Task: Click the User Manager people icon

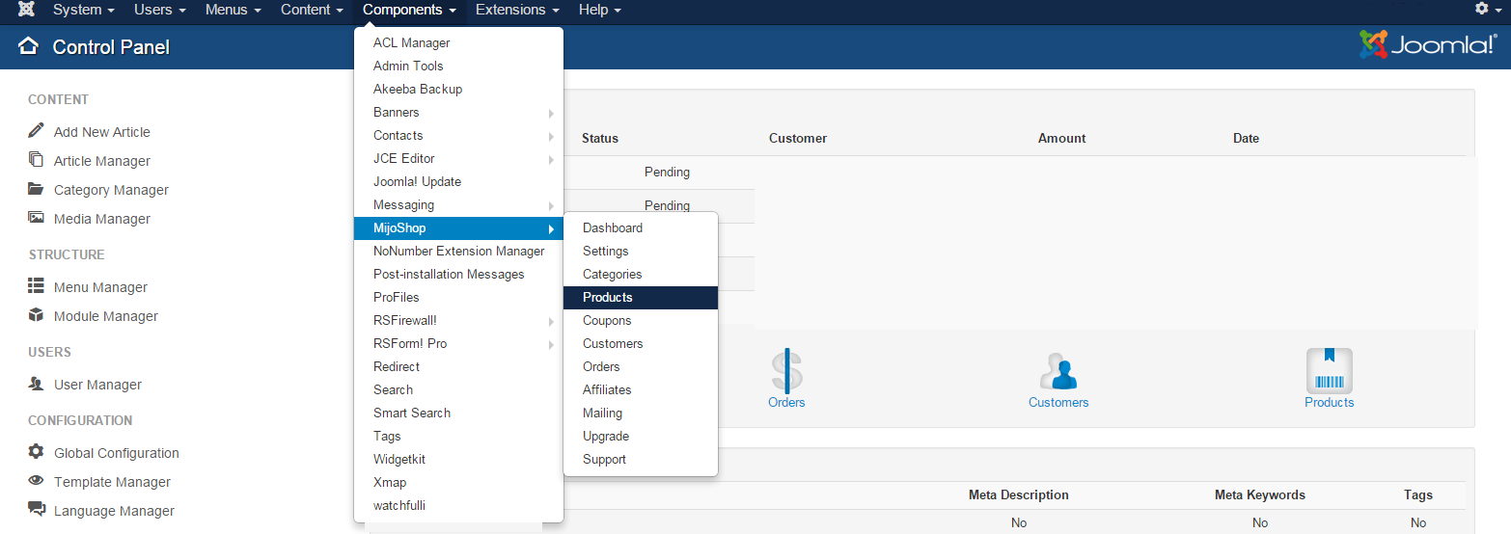Action: click(37, 384)
